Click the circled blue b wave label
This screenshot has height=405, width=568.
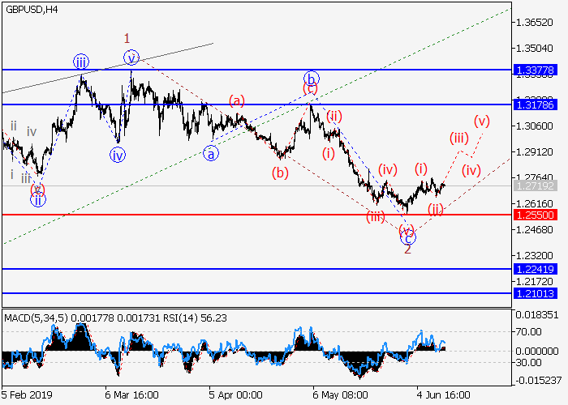tap(312, 79)
